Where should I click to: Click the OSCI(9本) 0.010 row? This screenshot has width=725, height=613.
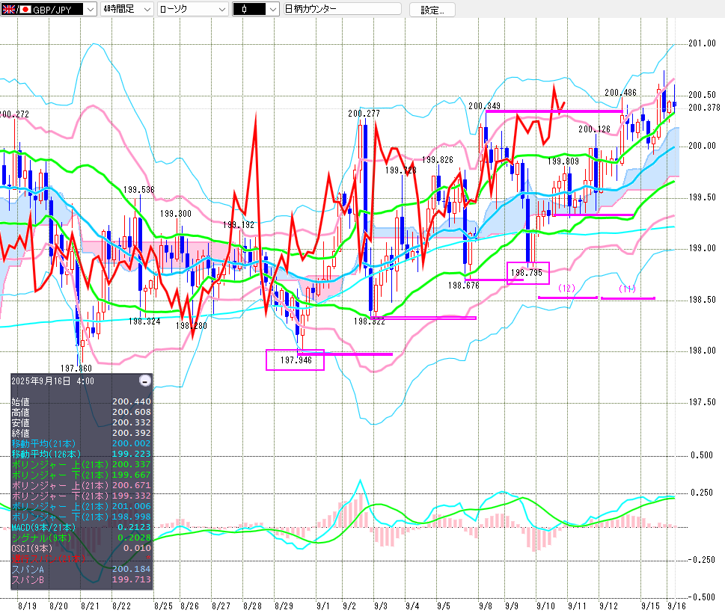pyautogui.click(x=82, y=548)
